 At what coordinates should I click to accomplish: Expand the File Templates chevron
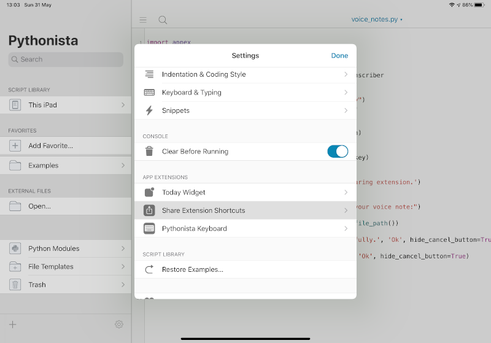point(123,267)
